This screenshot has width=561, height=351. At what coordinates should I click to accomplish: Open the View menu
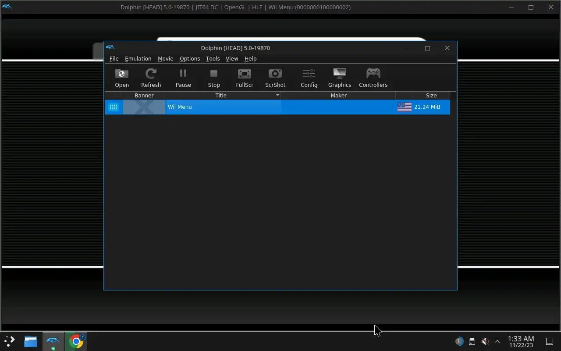[232, 59]
